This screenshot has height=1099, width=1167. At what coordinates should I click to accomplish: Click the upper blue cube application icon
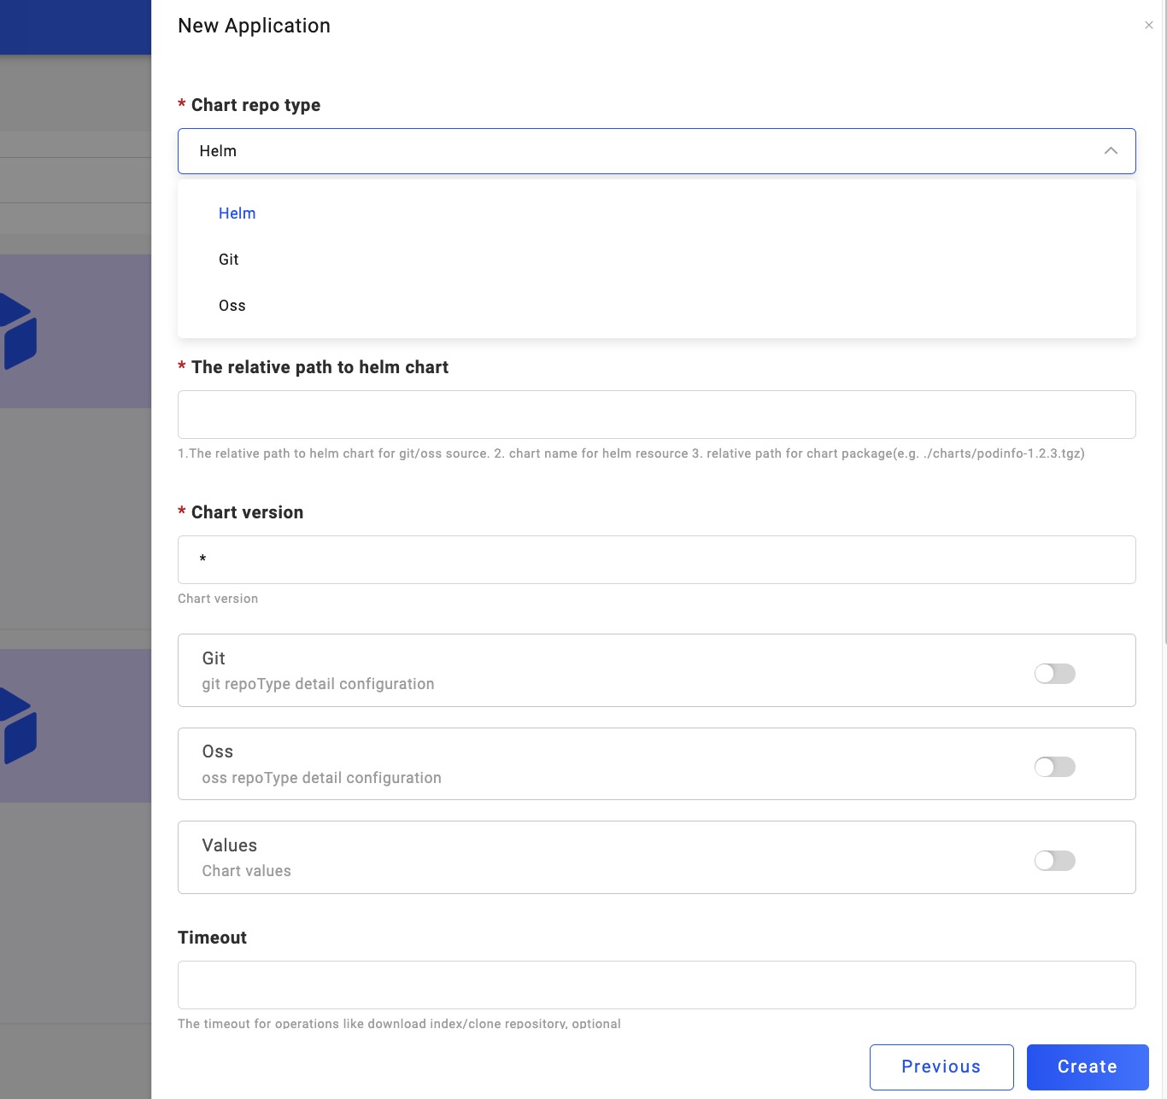(19, 331)
